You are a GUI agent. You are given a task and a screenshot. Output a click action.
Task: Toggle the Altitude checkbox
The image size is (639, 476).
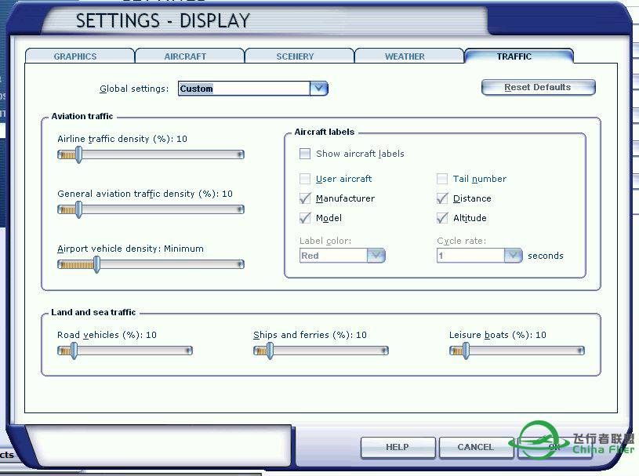(x=442, y=218)
